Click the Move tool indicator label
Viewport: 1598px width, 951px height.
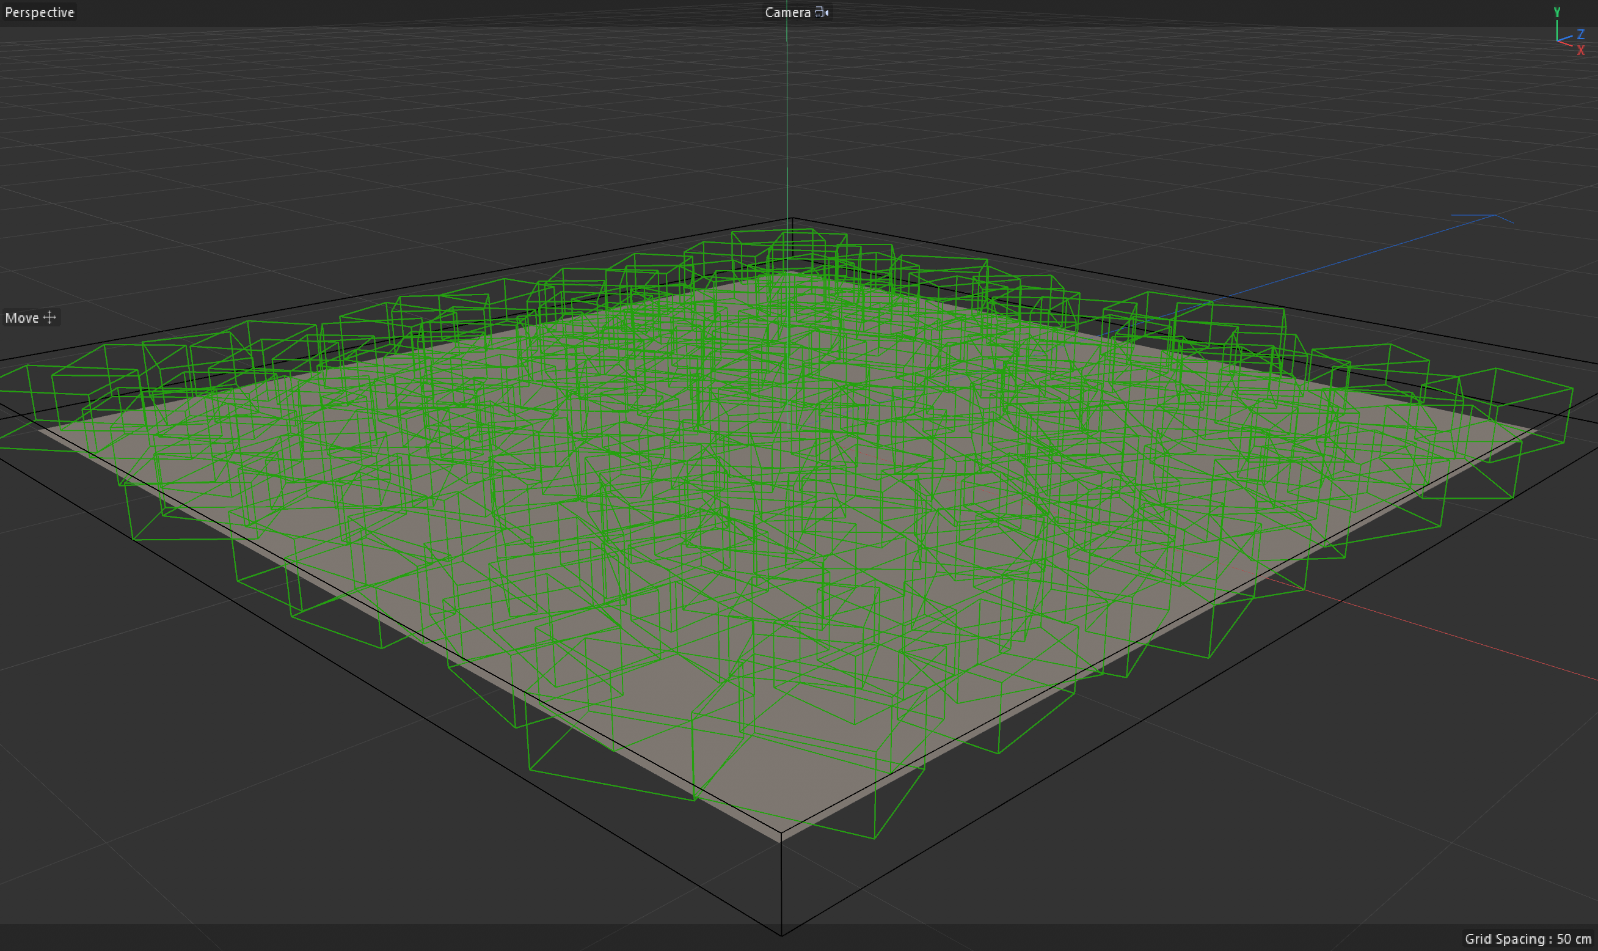coord(22,318)
